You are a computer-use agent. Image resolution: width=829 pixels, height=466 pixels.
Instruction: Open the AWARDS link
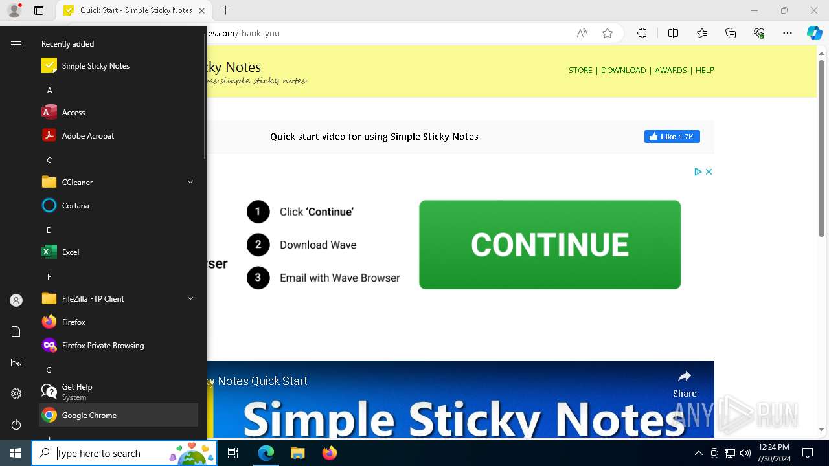point(670,71)
